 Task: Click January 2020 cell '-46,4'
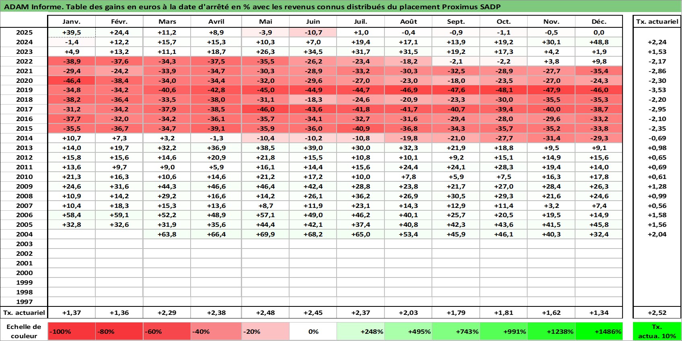coord(72,81)
